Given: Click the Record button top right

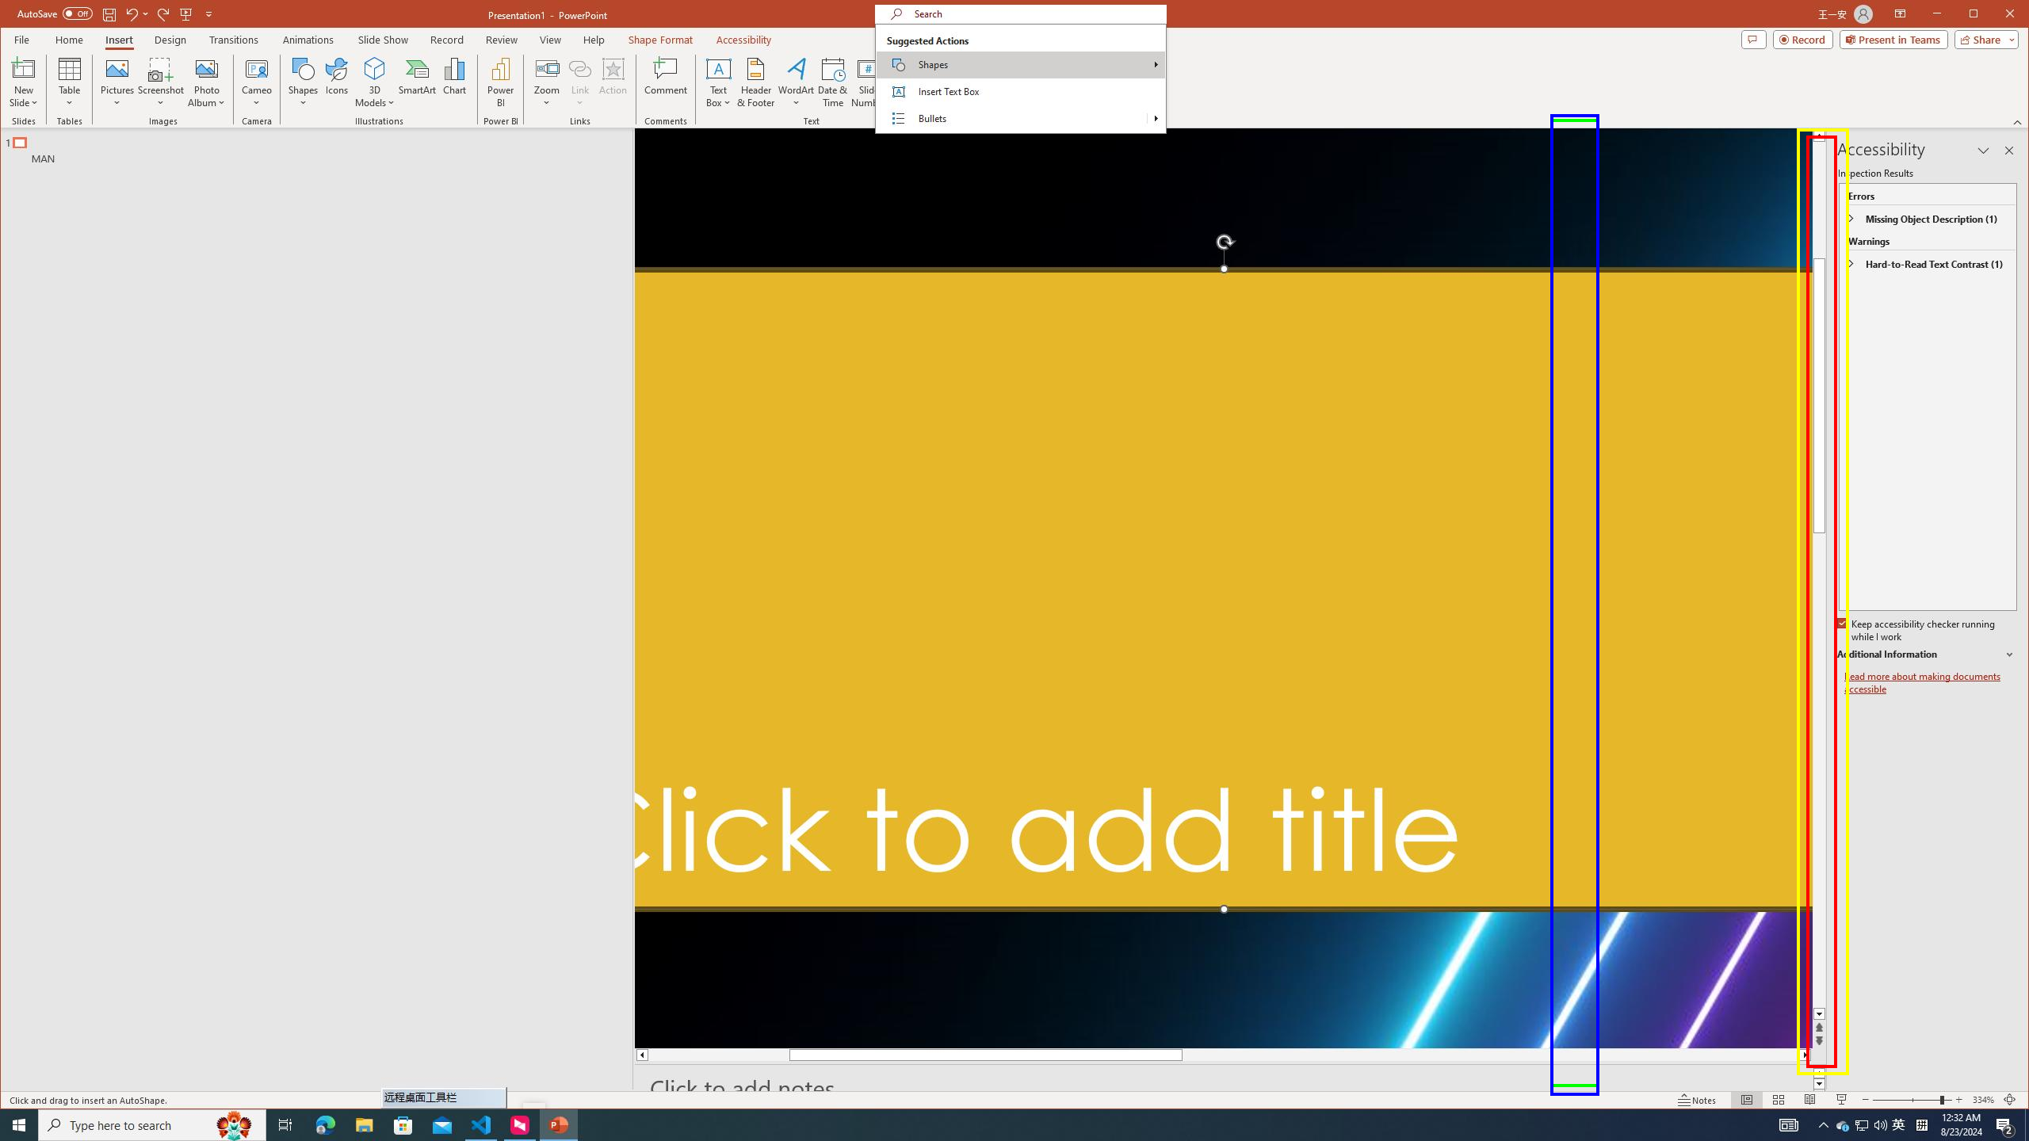Looking at the screenshot, I should [x=1802, y=40].
